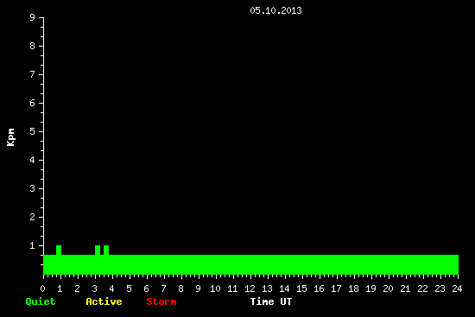Click hour 12 on the time axis
475x317 pixels.
[250, 288]
